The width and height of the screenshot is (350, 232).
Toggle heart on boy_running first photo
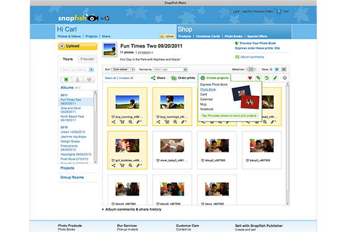click(x=113, y=117)
